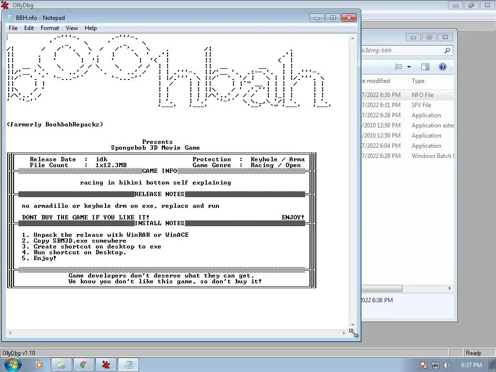Image resolution: width=496 pixels, height=372 pixels.
Task: Open the Help menu in Notepad
Action: 91,28
